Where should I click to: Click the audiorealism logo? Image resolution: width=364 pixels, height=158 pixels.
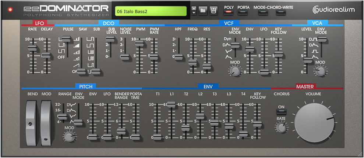[334, 10]
